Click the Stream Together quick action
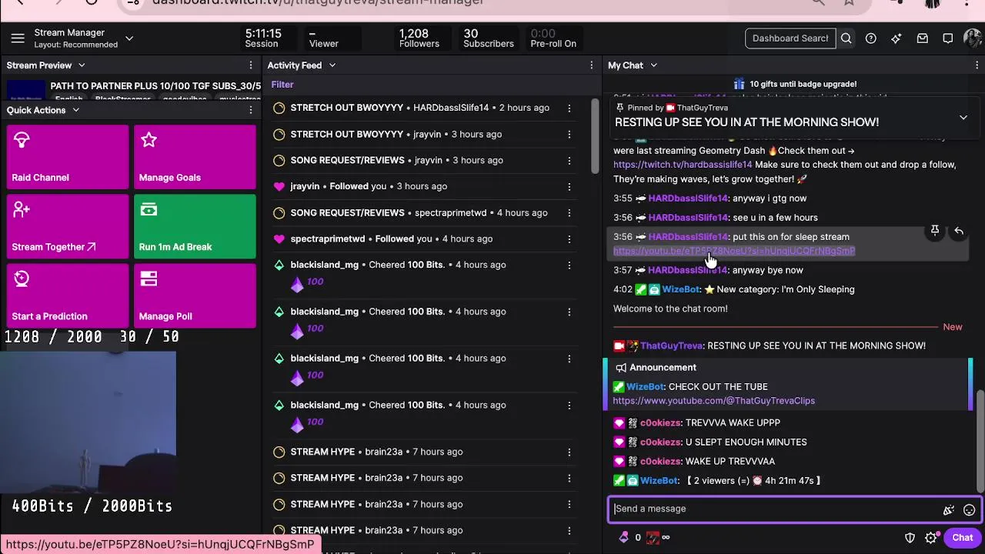The image size is (985, 554). pos(68,226)
